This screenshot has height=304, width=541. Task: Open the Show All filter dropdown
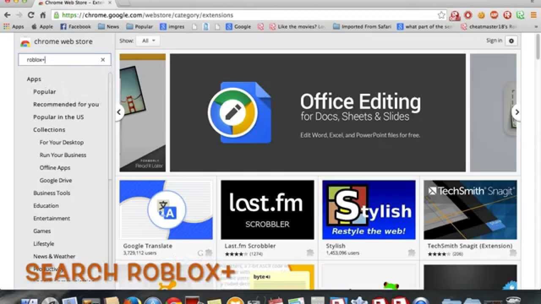[148, 41]
